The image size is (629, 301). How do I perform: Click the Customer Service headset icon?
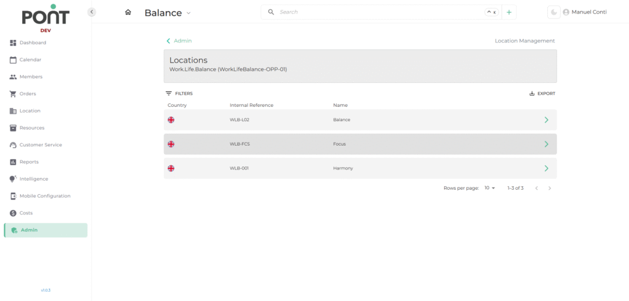(14, 145)
